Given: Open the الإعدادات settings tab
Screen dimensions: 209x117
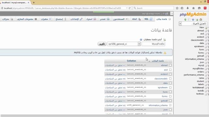Looking at the screenshot, I should (76, 19).
